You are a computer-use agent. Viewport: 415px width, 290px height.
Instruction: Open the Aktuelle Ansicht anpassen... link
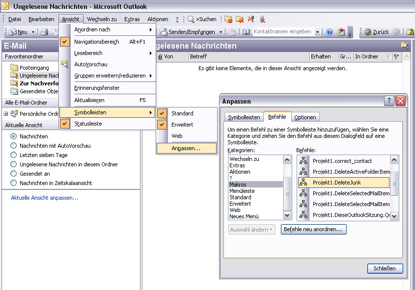click(x=45, y=198)
